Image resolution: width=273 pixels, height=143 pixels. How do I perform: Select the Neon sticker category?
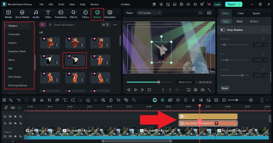(x=12, y=60)
